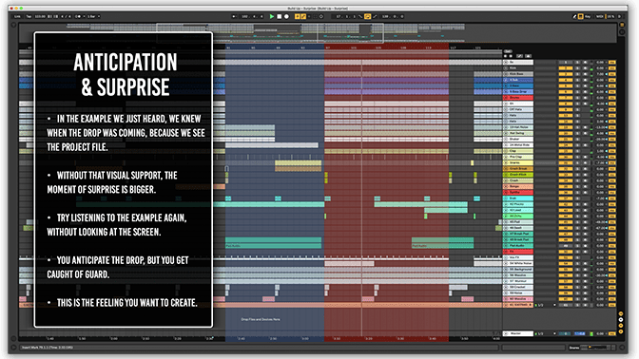639x359 pixels.
Task: Click the Session Record circle button
Action: tap(321, 17)
